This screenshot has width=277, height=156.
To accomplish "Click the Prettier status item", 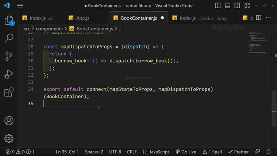I will [x=238, y=152].
